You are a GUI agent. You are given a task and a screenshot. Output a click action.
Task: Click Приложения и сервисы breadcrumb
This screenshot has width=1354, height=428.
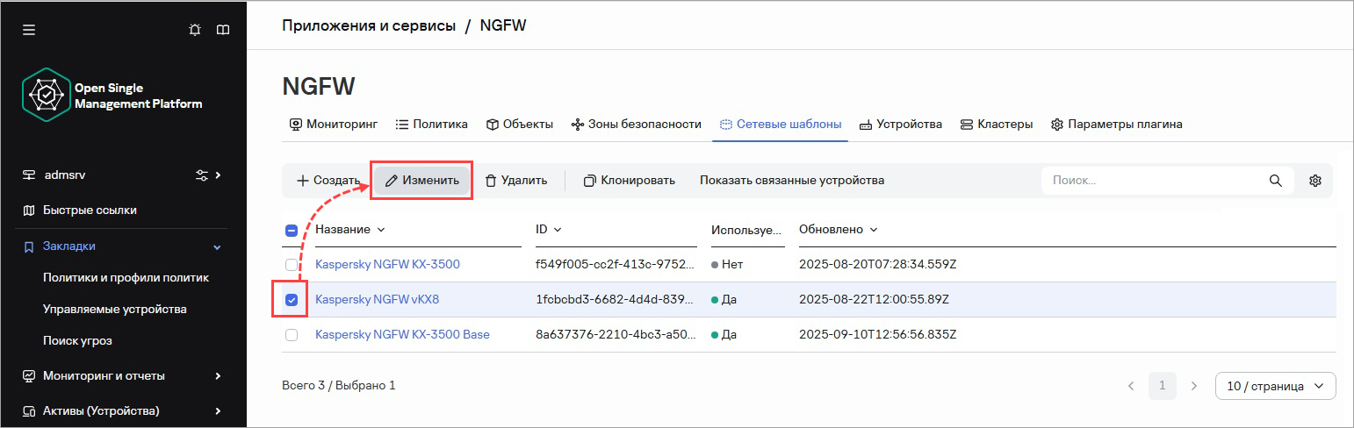[369, 25]
